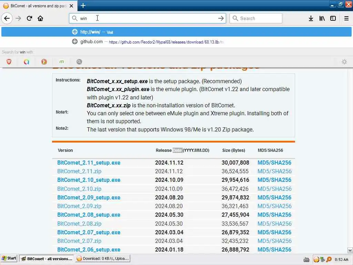Image resolution: width=353 pixels, height=265 pixels.
Task: Toggle the sidebar view icon
Action: coord(333,18)
